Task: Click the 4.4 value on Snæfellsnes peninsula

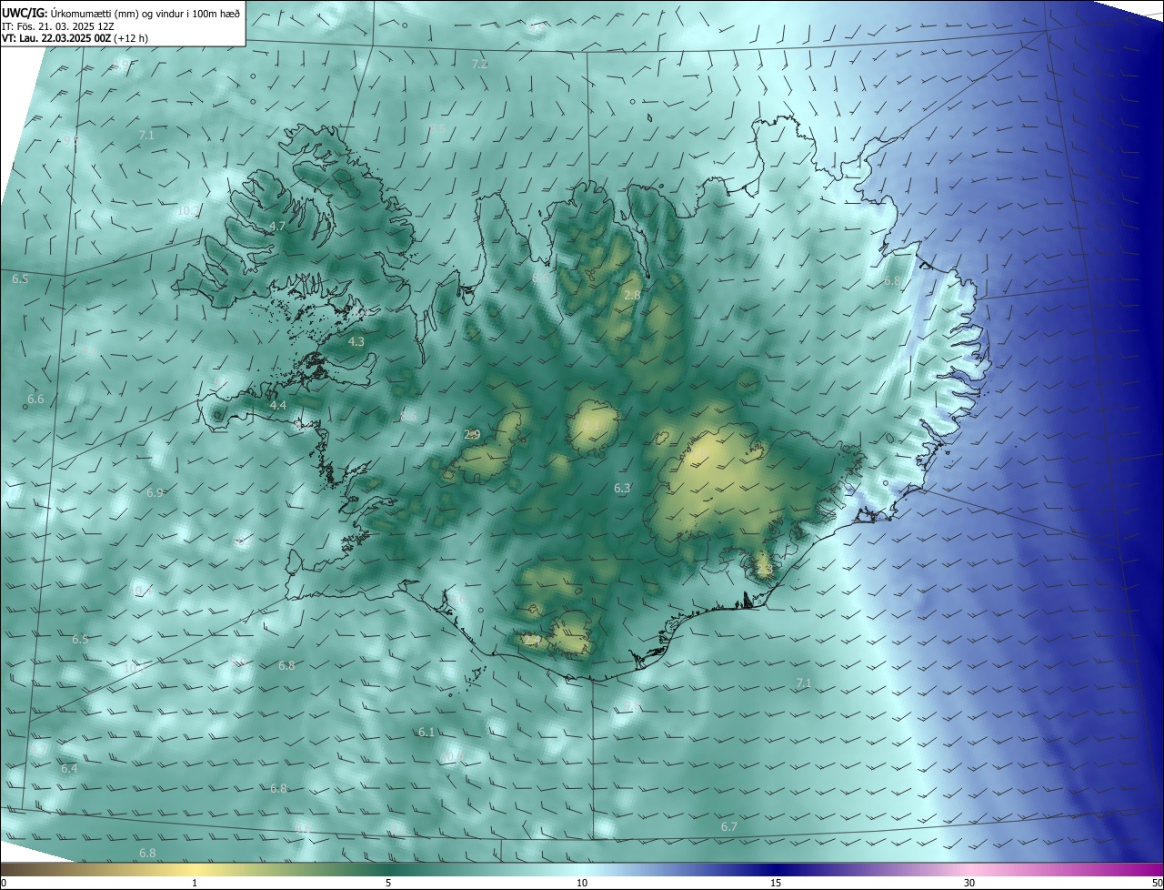Action: point(277,405)
